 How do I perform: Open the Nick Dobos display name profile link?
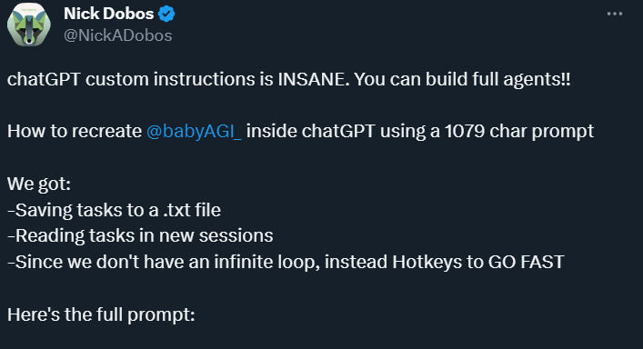108,14
